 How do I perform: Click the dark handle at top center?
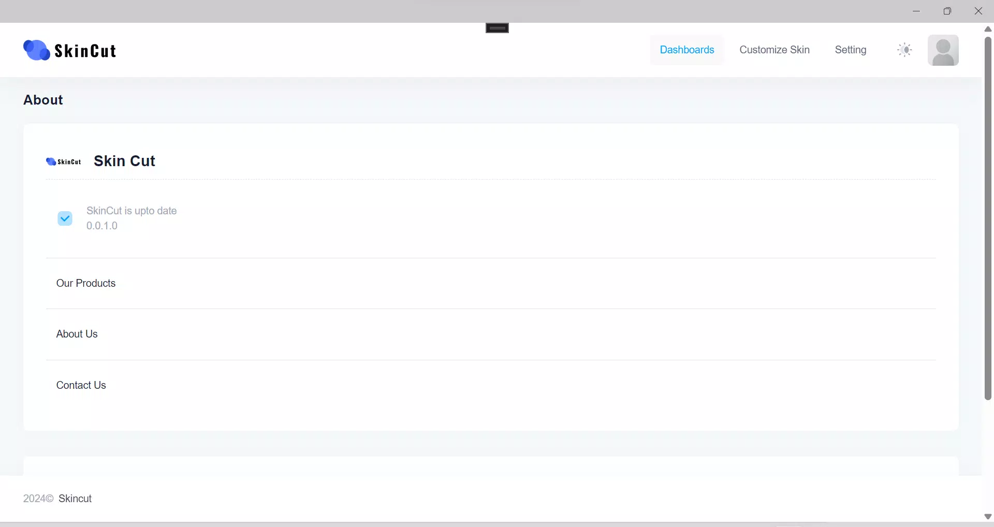coord(497,28)
